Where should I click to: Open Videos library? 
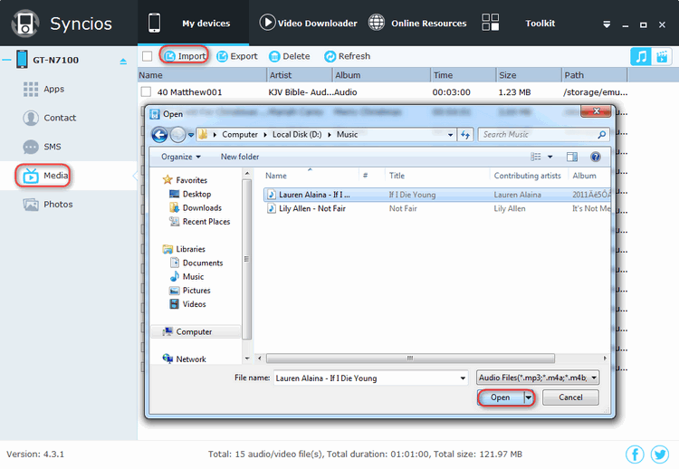point(187,304)
